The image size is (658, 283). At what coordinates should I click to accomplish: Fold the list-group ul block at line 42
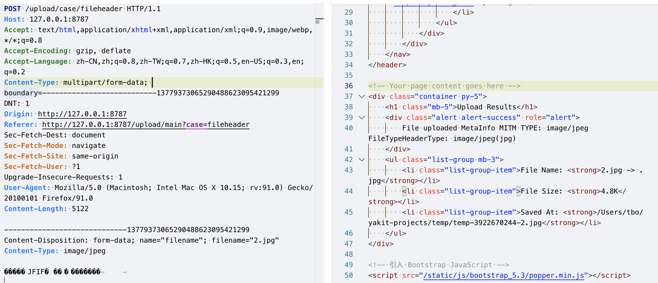pos(362,160)
